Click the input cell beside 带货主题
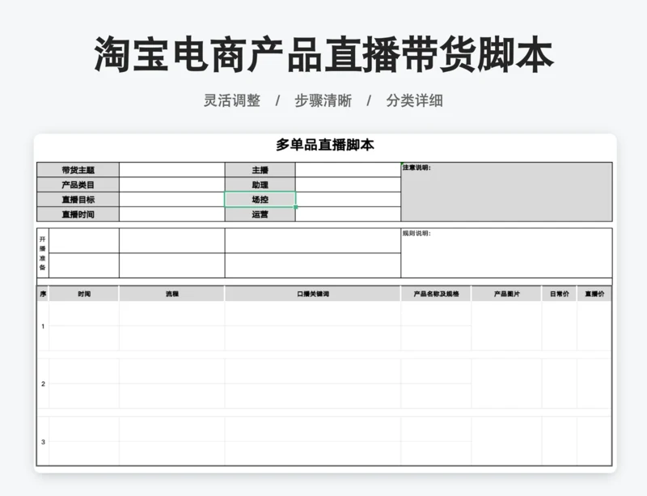This screenshot has height=496, width=647. tap(172, 170)
